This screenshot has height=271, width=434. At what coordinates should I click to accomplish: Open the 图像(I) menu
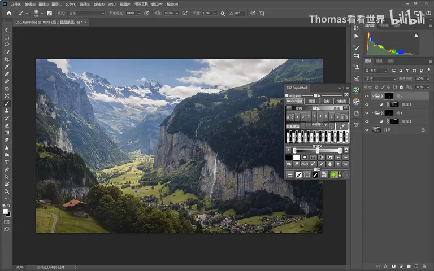tap(44, 4)
